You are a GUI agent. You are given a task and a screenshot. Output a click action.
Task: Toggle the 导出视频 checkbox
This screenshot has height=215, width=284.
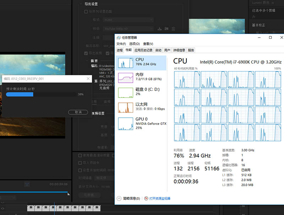coord(86,53)
